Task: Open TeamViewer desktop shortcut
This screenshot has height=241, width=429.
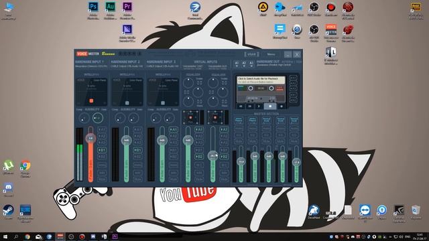Action: [x=365, y=210]
